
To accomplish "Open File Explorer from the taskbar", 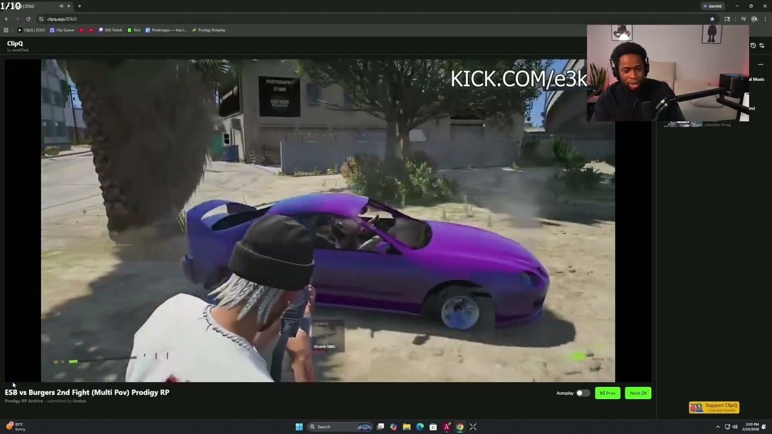I will 407,427.
